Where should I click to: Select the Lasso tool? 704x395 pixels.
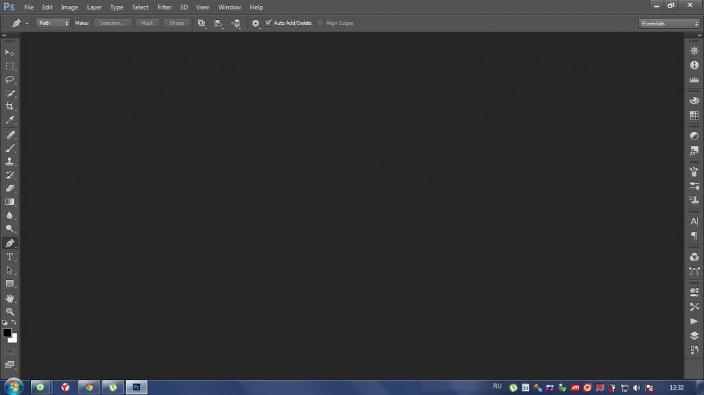[10, 80]
